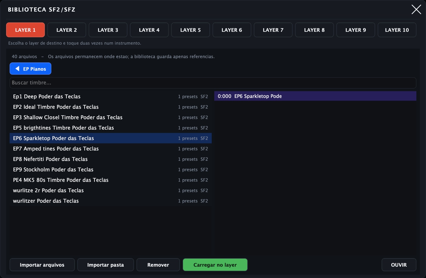
Task: Pick wurlitzer Poder das Teclas file
Action: (111, 201)
